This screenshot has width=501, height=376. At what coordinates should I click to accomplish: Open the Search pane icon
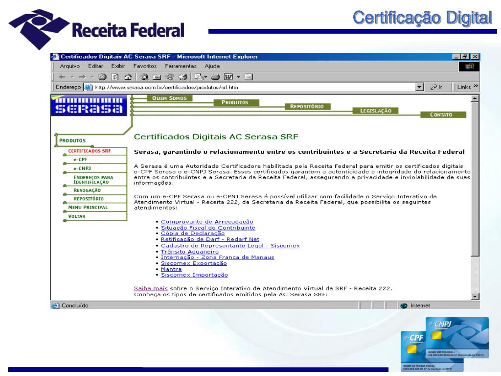tap(144, 77)
